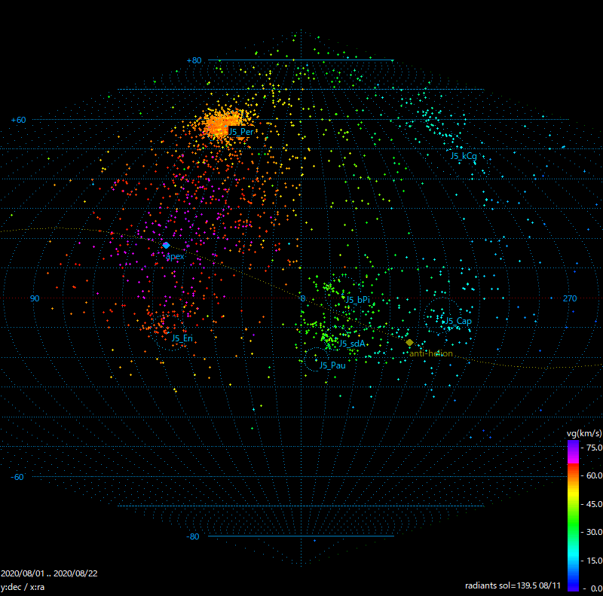The width and height of the screenshot is (603, 596).
Task: Click the dotted circle around J5_Pau radiant
Action: 315,359
